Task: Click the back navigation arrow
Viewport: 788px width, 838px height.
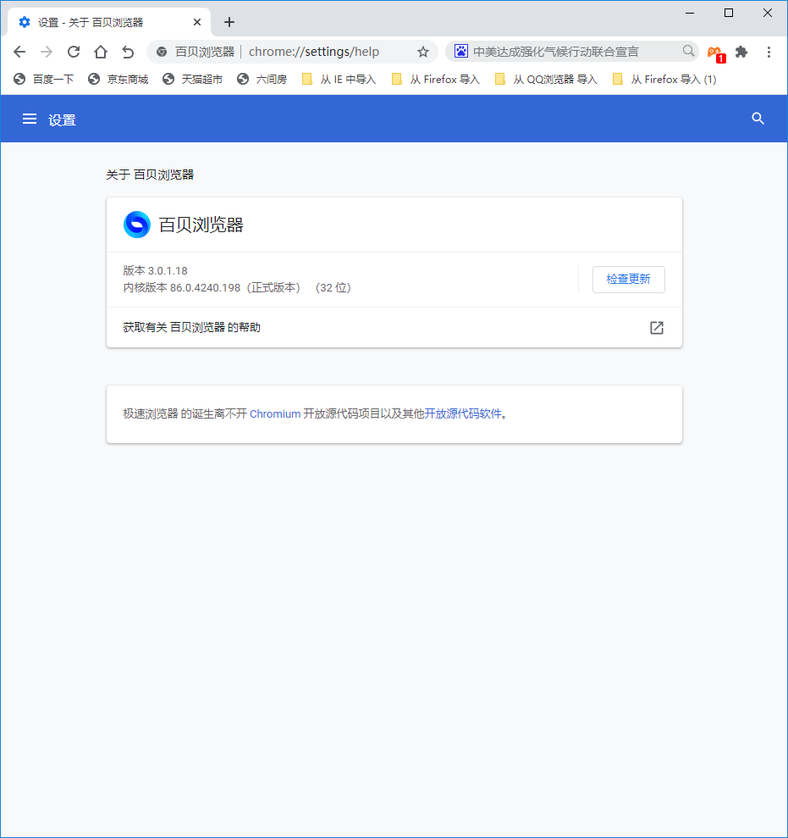Action: click(x=19, y=52)
